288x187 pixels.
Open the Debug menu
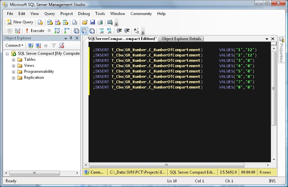coord(84,14)
